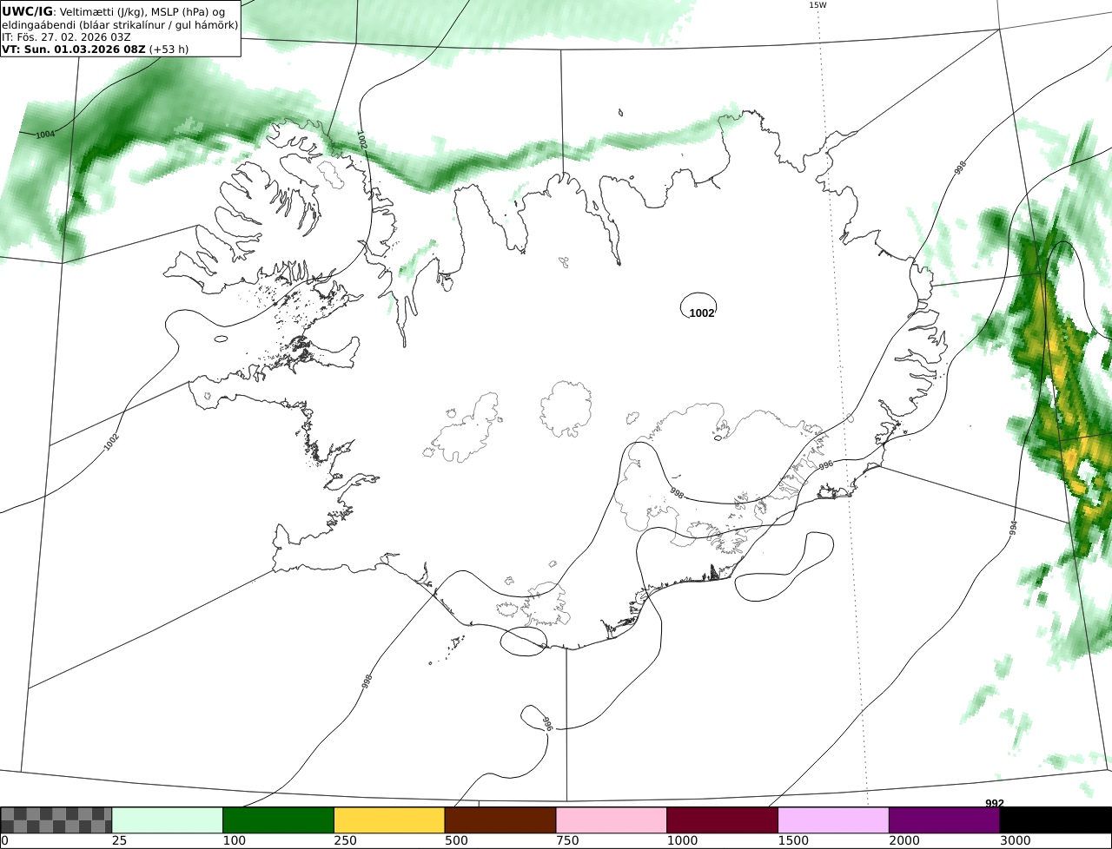Click the deep purple 2000–3000 legend swatch

pyautogui.click(x=944, y=820)
